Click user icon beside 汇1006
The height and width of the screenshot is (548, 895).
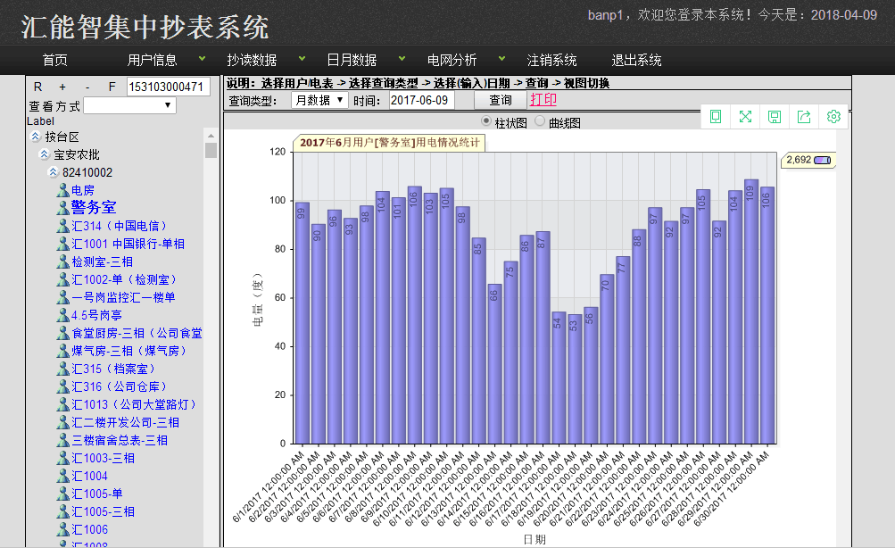pos(62,529)
